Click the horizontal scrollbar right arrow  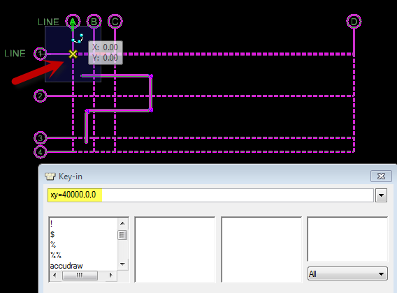[110, 275]
